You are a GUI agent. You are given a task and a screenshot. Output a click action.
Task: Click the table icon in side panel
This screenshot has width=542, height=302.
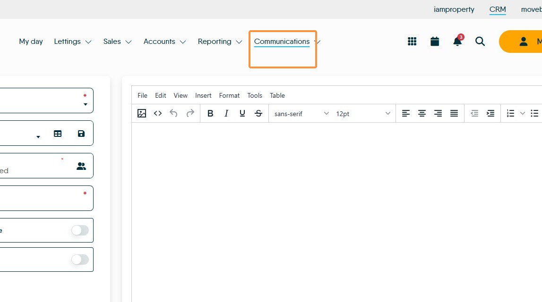(58, 134)
